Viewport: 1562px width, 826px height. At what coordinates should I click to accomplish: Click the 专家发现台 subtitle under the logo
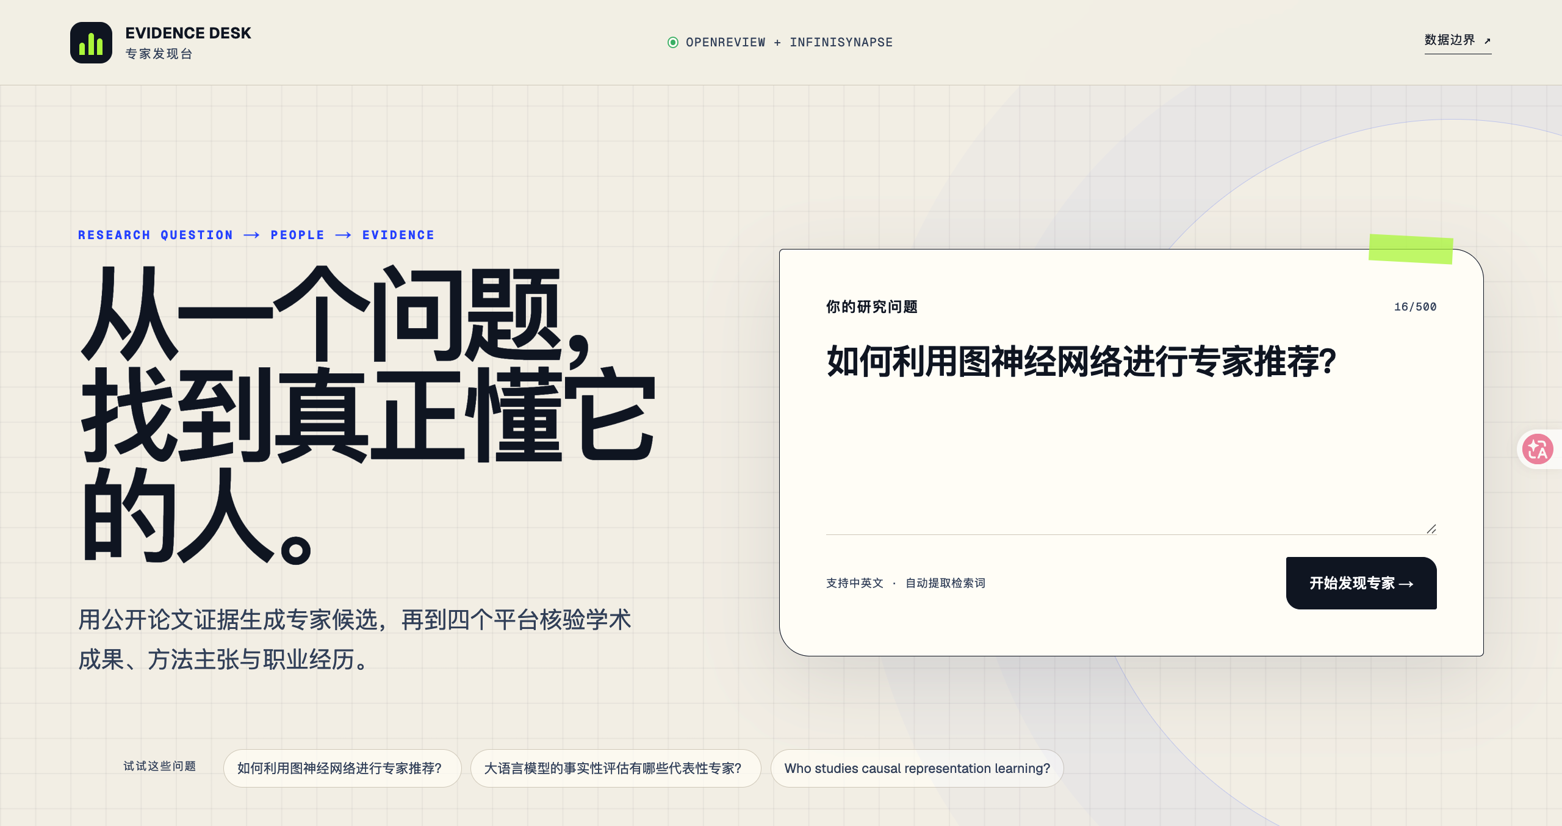click(159, 54)
